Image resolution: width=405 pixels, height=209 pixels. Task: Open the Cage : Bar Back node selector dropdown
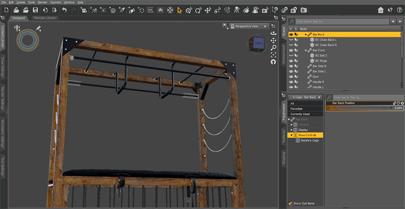(x=305, y=97)
